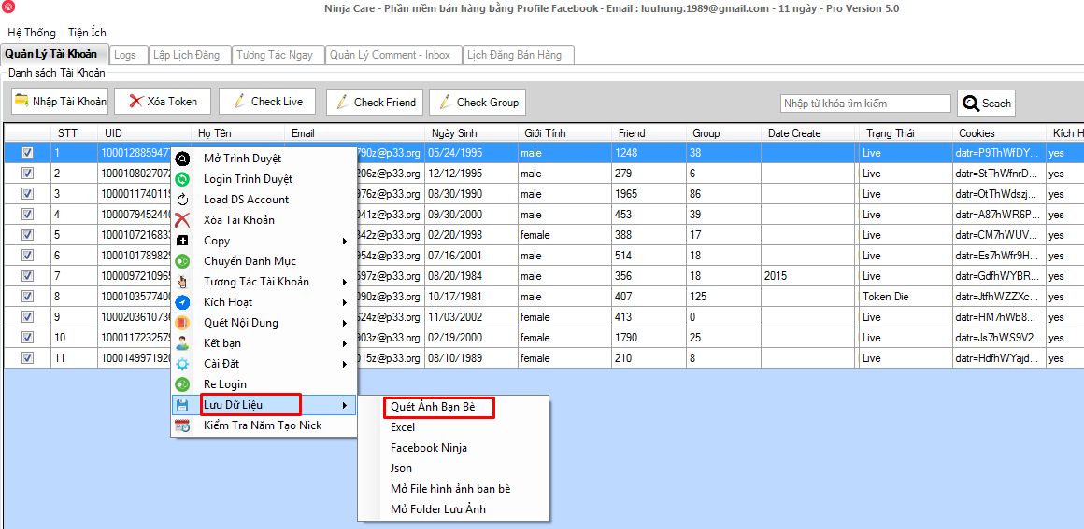This screenshot has width=1084, height=529.
Task: Click the blue Kích Hoạt icon
Action: (182, 302)
